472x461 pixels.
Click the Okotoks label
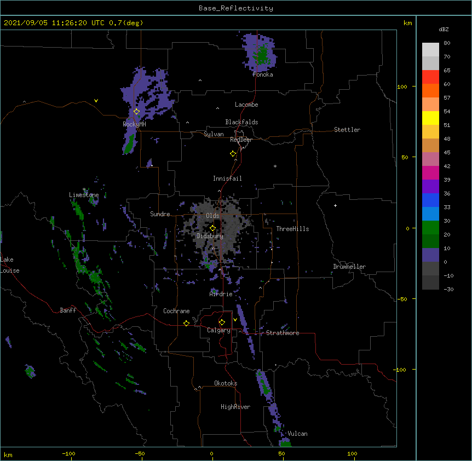(x=226, y=383)
